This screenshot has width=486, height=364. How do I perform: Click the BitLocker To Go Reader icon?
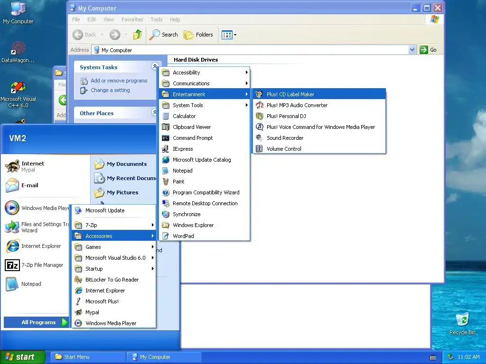[78, 280]
